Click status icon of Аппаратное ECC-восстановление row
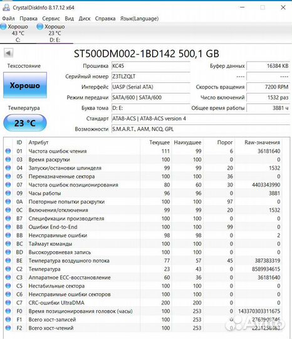This screenshot has width=292, height=339. (8, 277)
